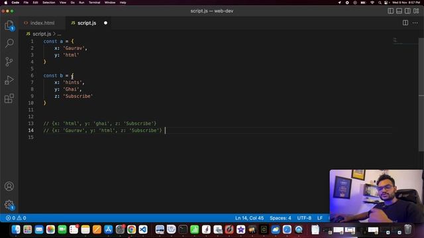The height and width of the screenshot is (238, 424).
Task: Change end of line via LF
Action: 320,218
